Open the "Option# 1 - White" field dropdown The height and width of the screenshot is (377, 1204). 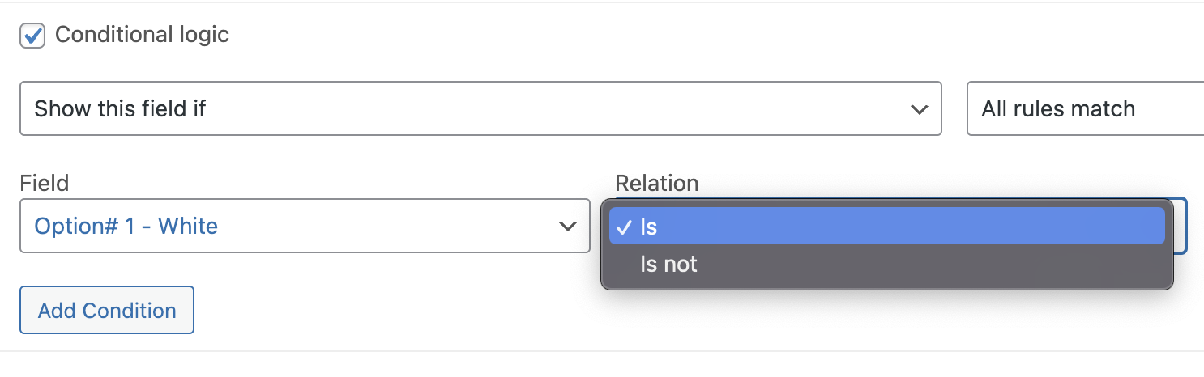point(305,226)
